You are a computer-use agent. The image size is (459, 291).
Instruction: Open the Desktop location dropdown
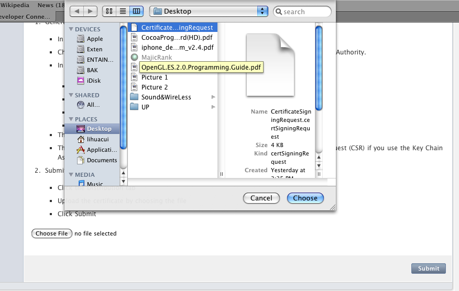(209, 12)
